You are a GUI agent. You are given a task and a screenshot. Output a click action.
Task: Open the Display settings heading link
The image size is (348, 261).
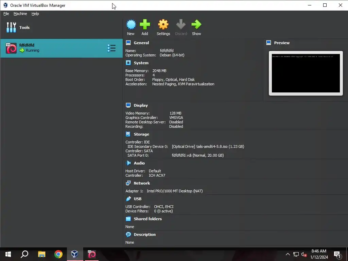[141, 105]
